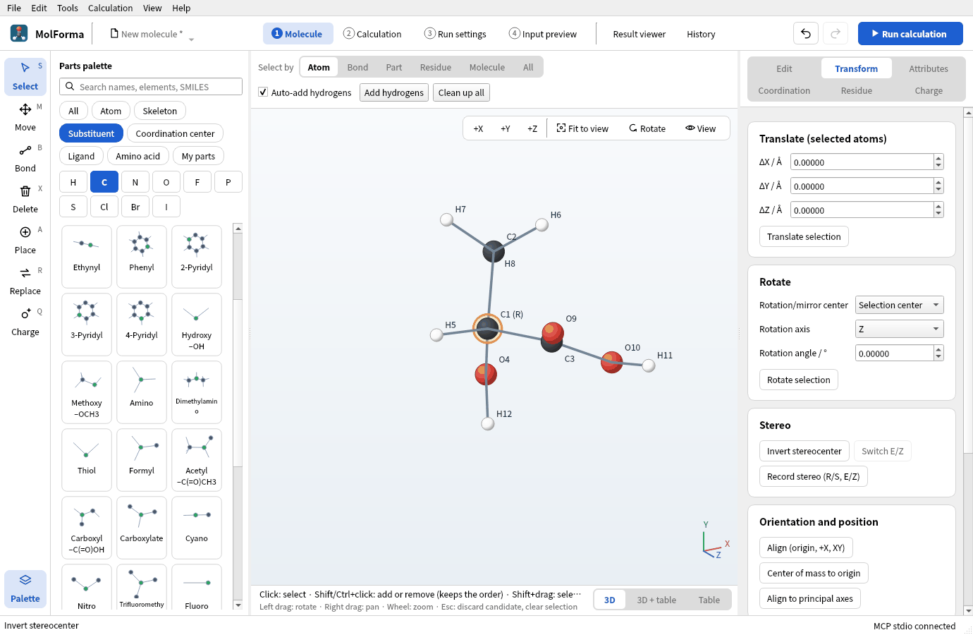Switch viewer to Table mode
Viewport: 973px width, 635px height.
tap(709, 600)
